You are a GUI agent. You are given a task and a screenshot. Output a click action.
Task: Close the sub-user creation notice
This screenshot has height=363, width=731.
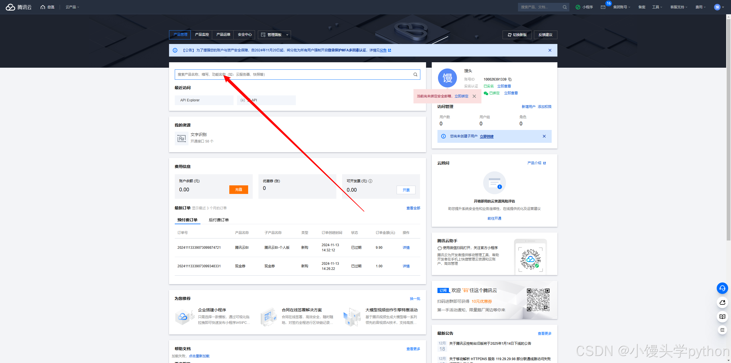click(544, 136)
